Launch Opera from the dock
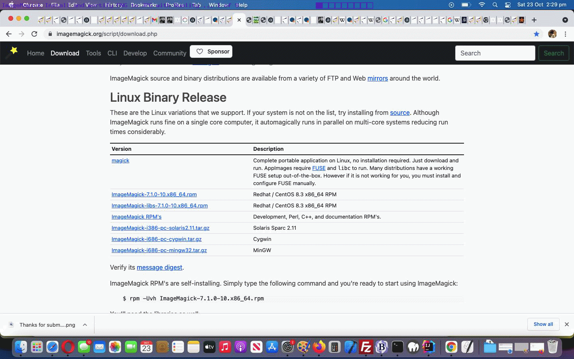The height and width of the screenshot is (359, 574). coord(68,347)
